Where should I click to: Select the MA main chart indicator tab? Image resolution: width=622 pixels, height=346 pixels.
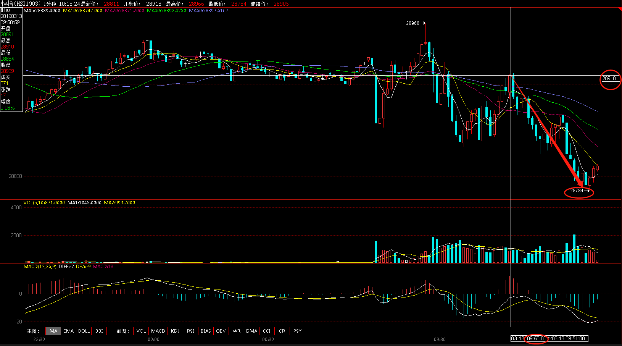coord(53,331)
